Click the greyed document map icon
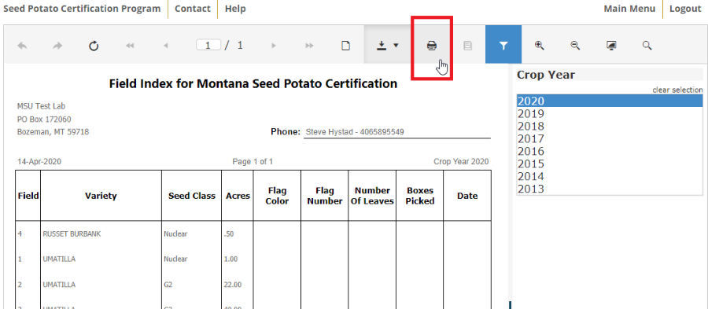Image resolution: width=708 pixels, height=309 pixels. (468, 46)
